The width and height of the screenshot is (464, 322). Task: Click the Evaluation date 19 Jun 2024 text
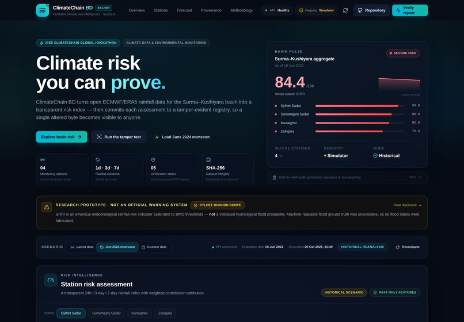point(263,247)
